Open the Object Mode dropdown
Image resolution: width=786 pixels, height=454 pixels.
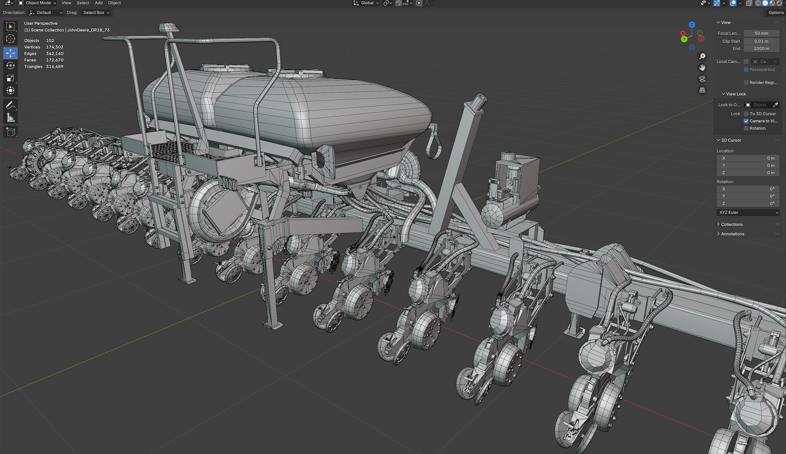pyautogui.click(x=37, y=3)
